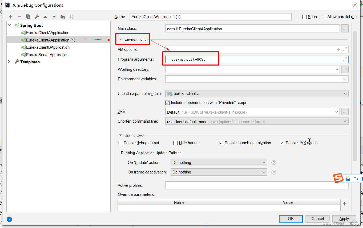Browse for Main class with ellipsis button
363x228 pixels.
345,28
